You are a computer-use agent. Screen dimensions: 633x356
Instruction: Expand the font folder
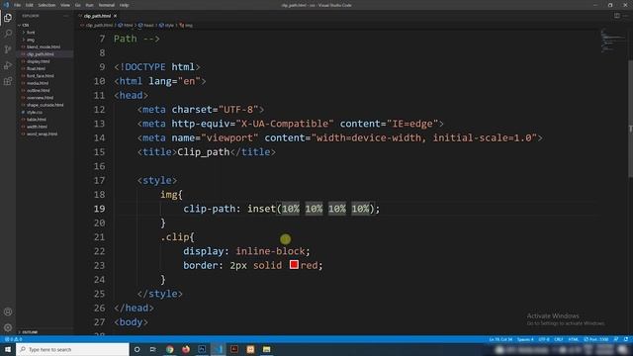(x=31, y=33)
